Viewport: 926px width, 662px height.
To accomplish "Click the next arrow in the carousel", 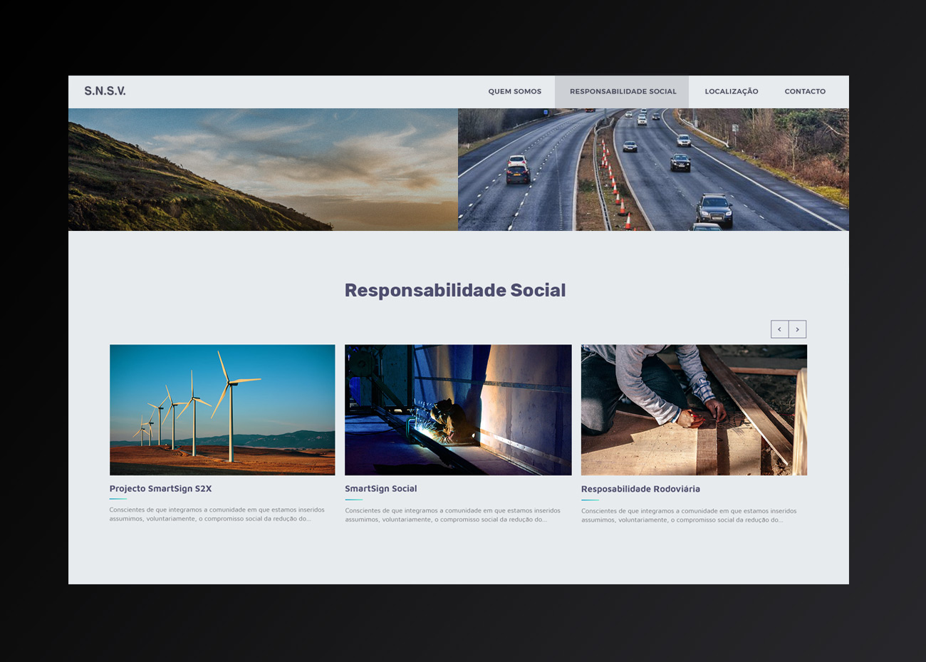I will pyautogui.click(x=797, y=329).
